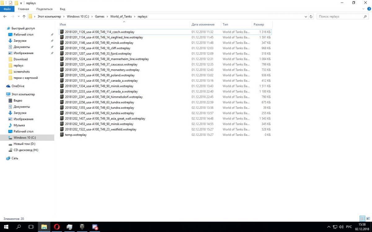Select the 114_czech.wotreplay file
Viewport: 372px width, 232px height.
click(165, 32)
